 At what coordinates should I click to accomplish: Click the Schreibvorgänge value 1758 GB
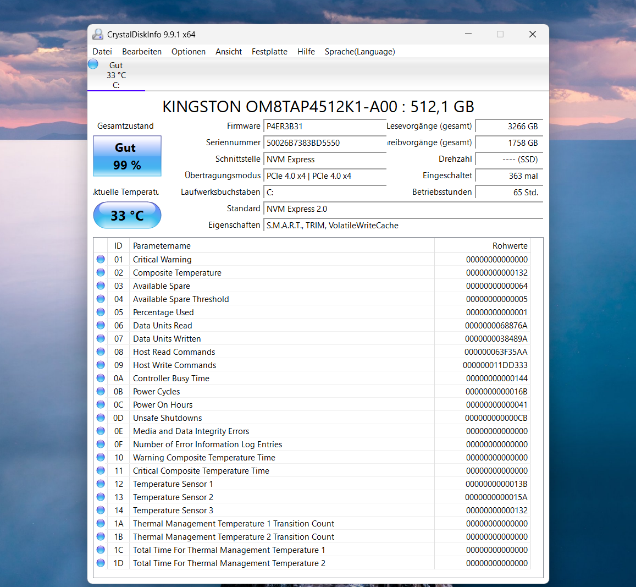click(x=509, y=143)
